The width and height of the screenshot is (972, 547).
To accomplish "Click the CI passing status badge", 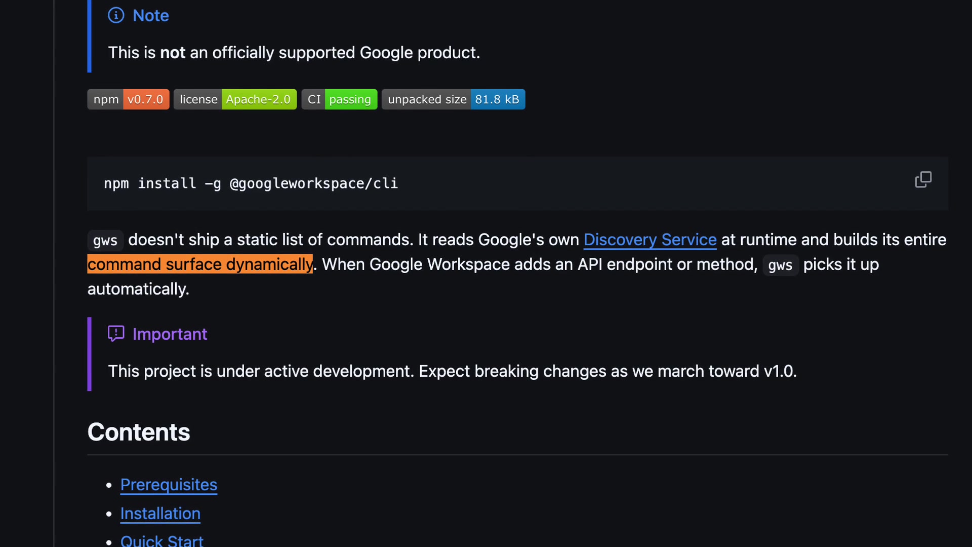I will click(x=339, y=99).
